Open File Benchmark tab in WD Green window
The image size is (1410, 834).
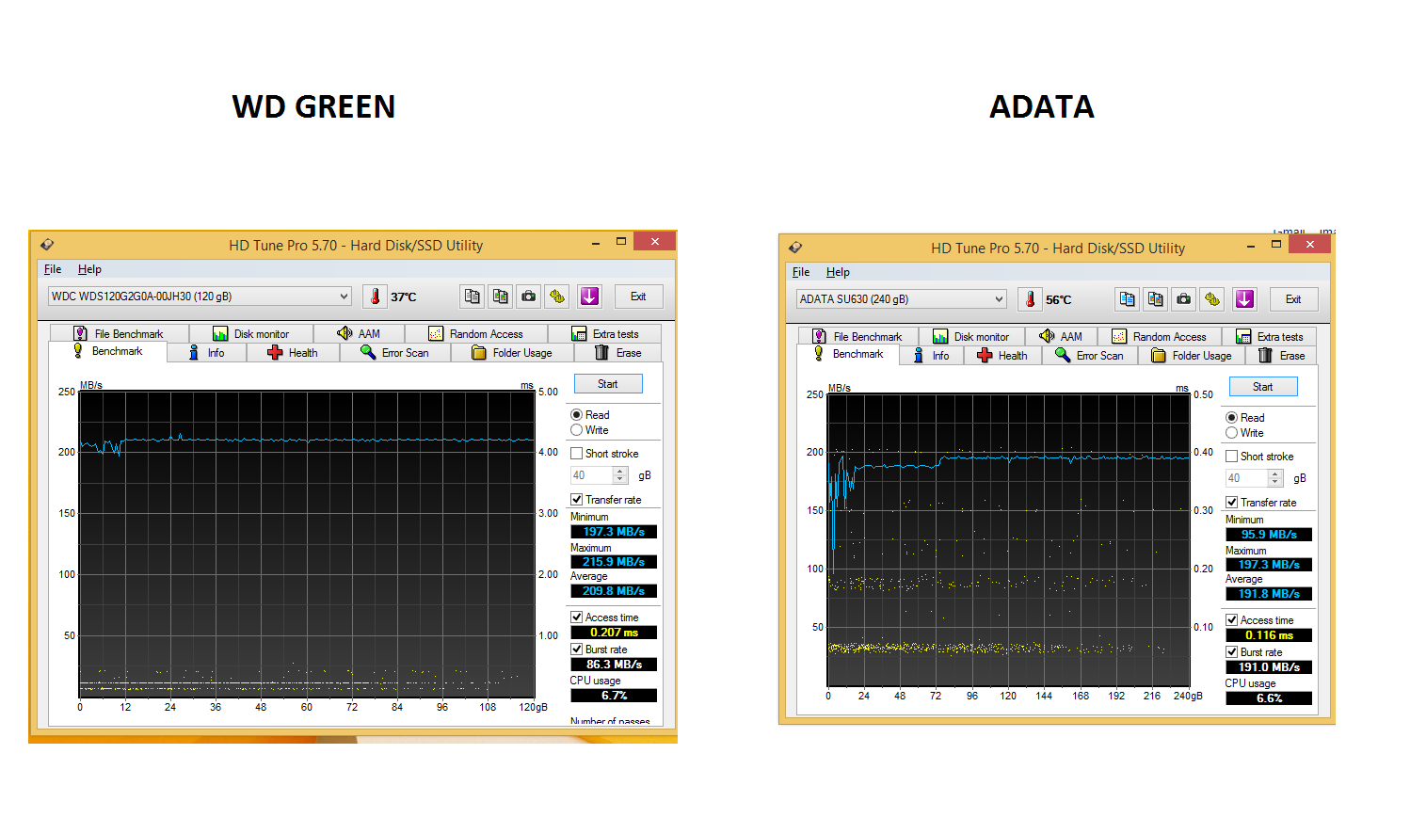click(x=120, y=334)
